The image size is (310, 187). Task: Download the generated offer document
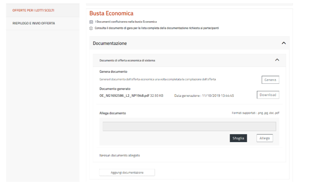pos(268,95)
